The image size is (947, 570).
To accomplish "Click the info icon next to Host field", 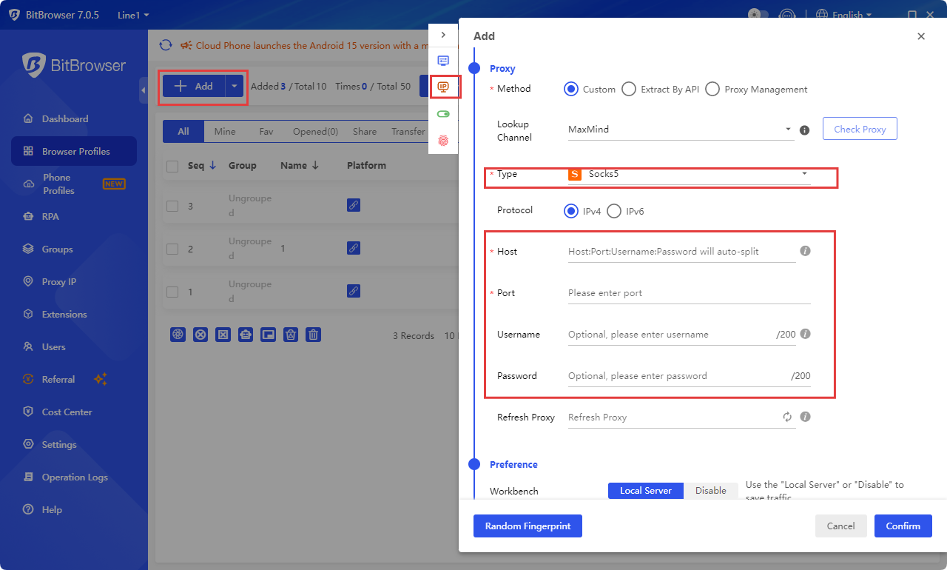I will tap(806, 251).
